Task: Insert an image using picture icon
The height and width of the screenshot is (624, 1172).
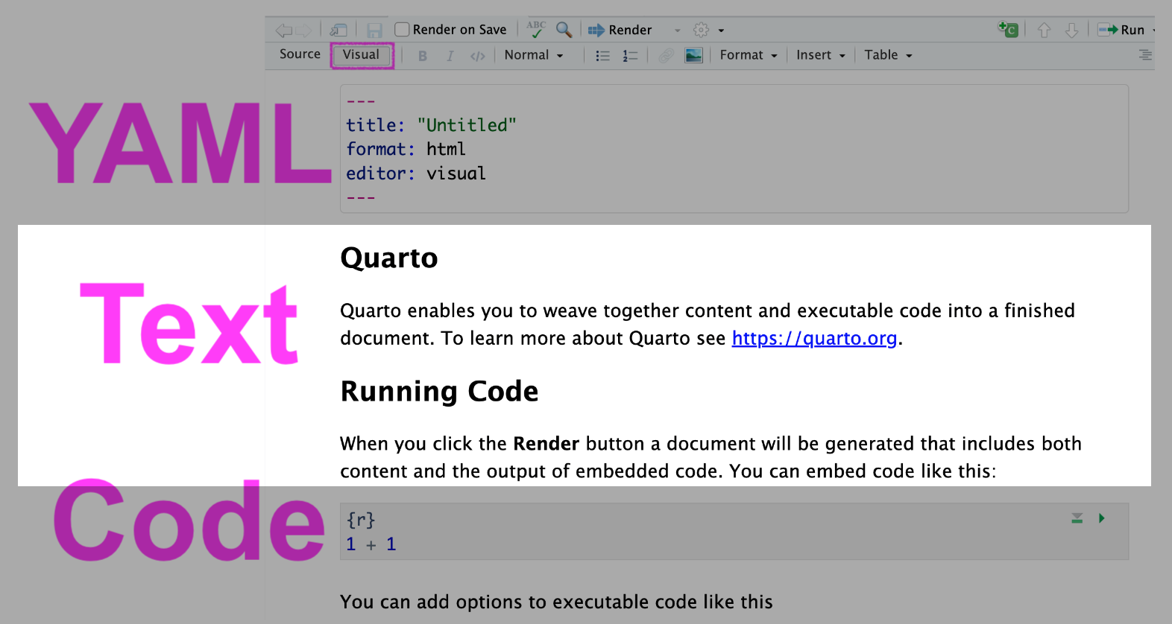Action: (x=693, y=55)
